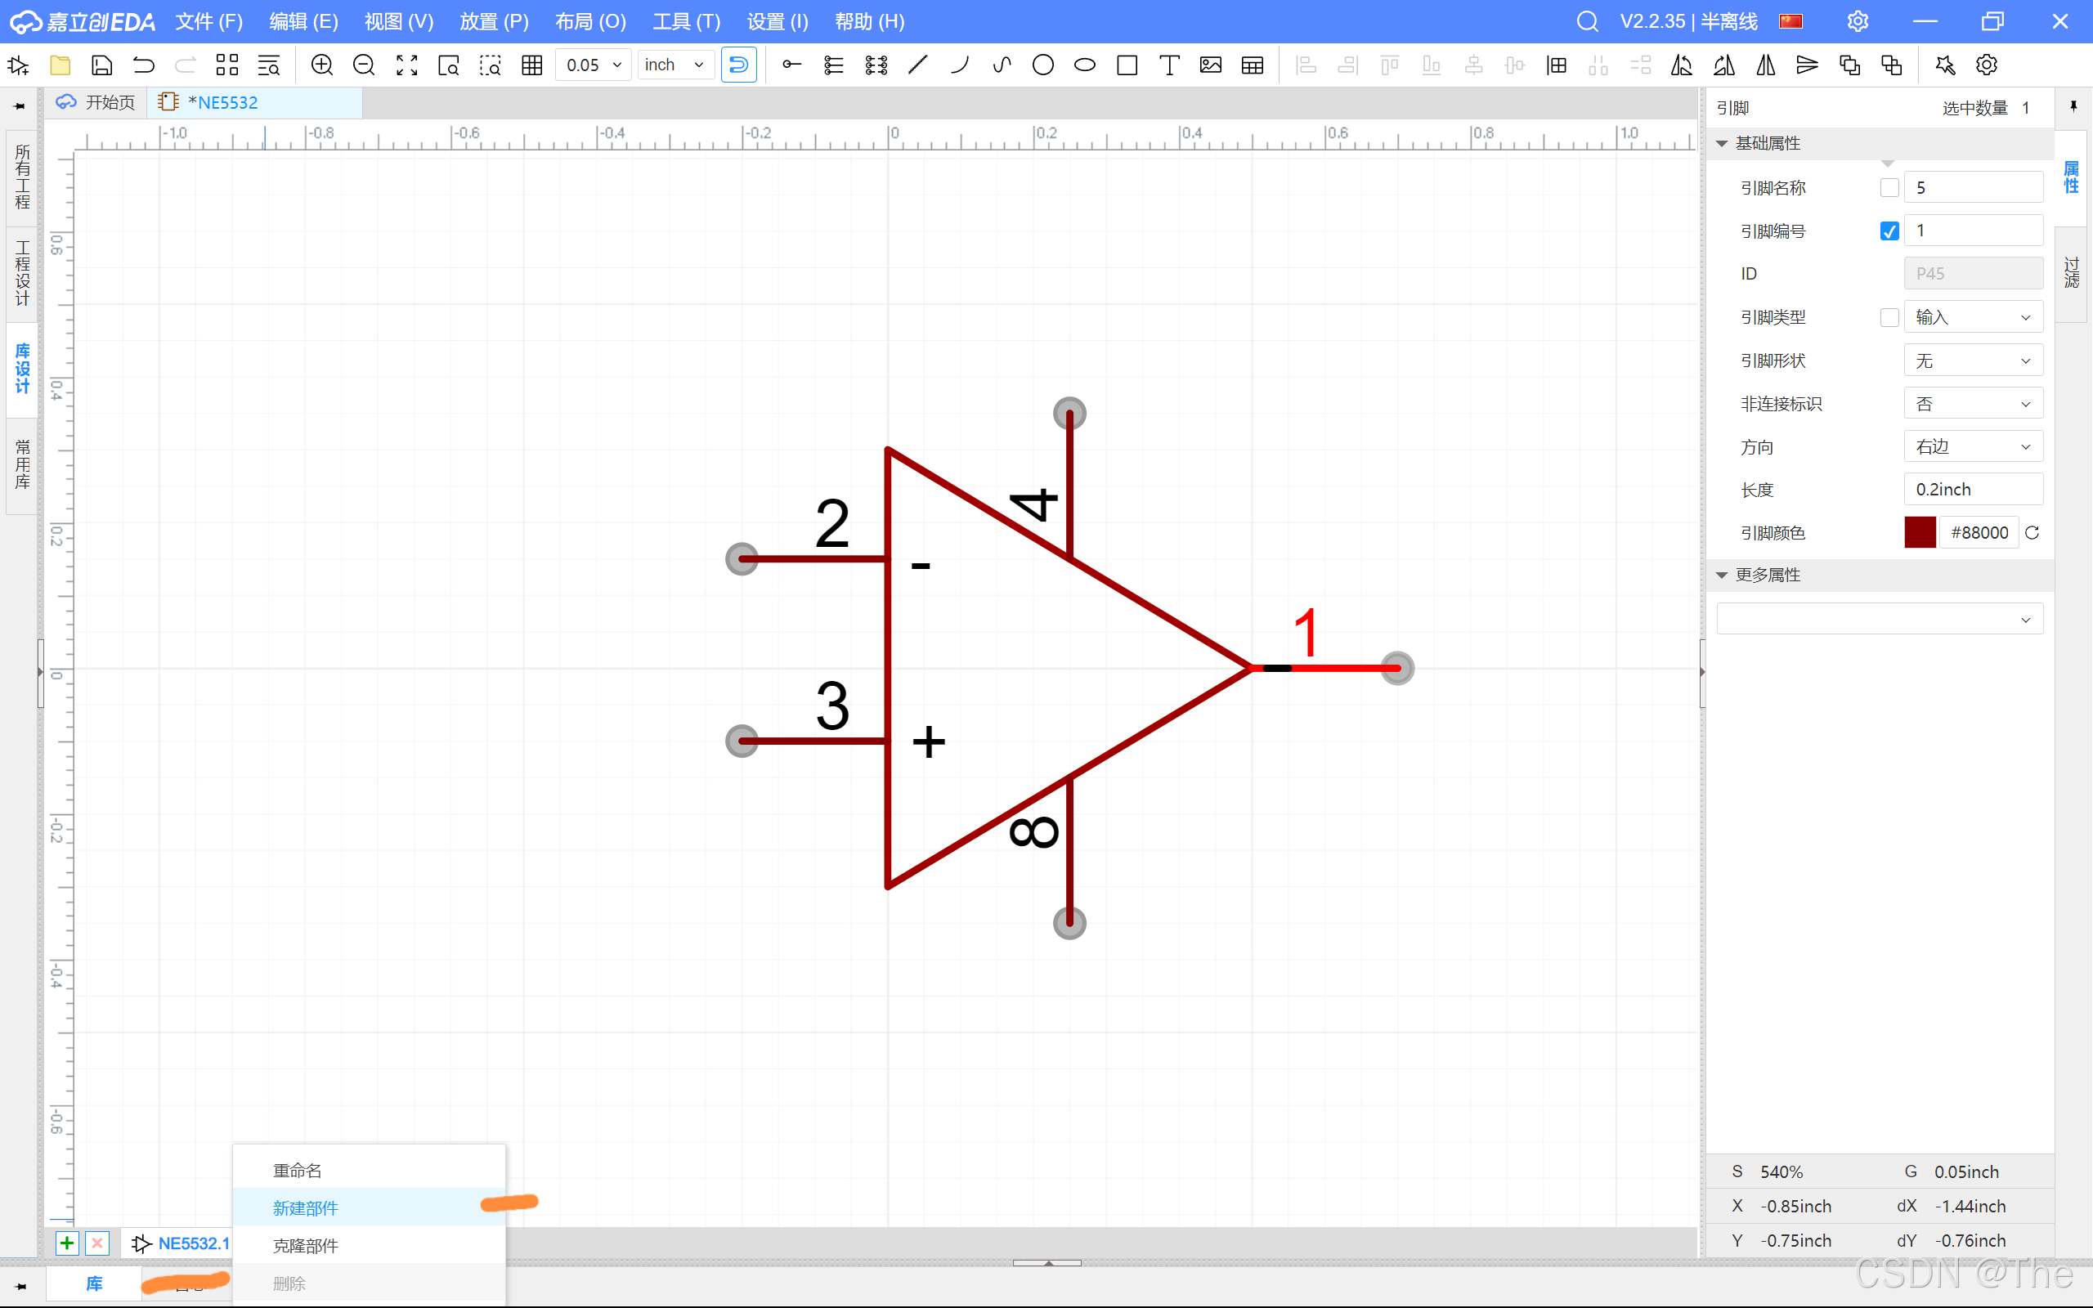
Task: Collapse the 基础属性 section
Action: click(x=1723, y=144)
